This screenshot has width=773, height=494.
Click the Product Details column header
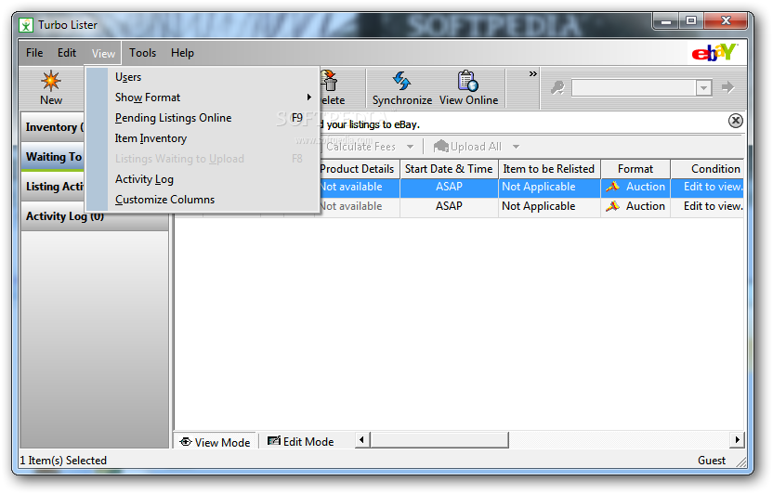[x=357, y=169]
